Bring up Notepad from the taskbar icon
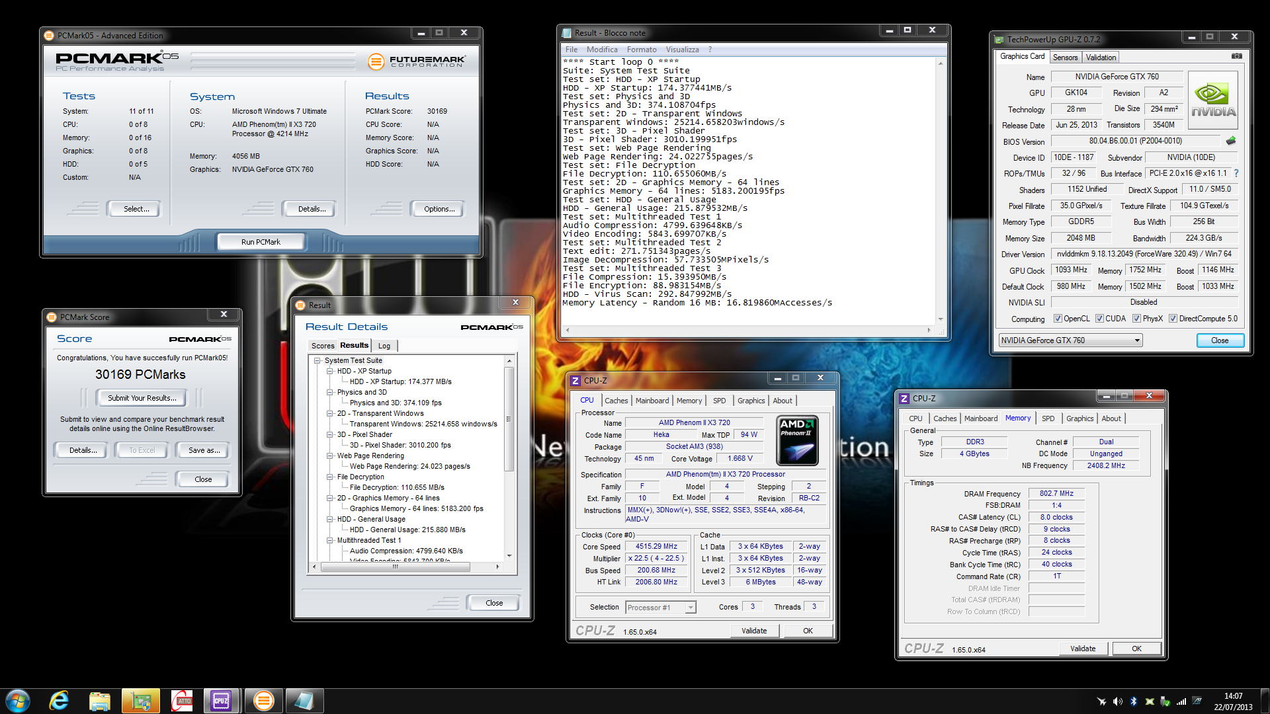The width and height of the screenshot is (1270, 714). (x=304, y=701)
